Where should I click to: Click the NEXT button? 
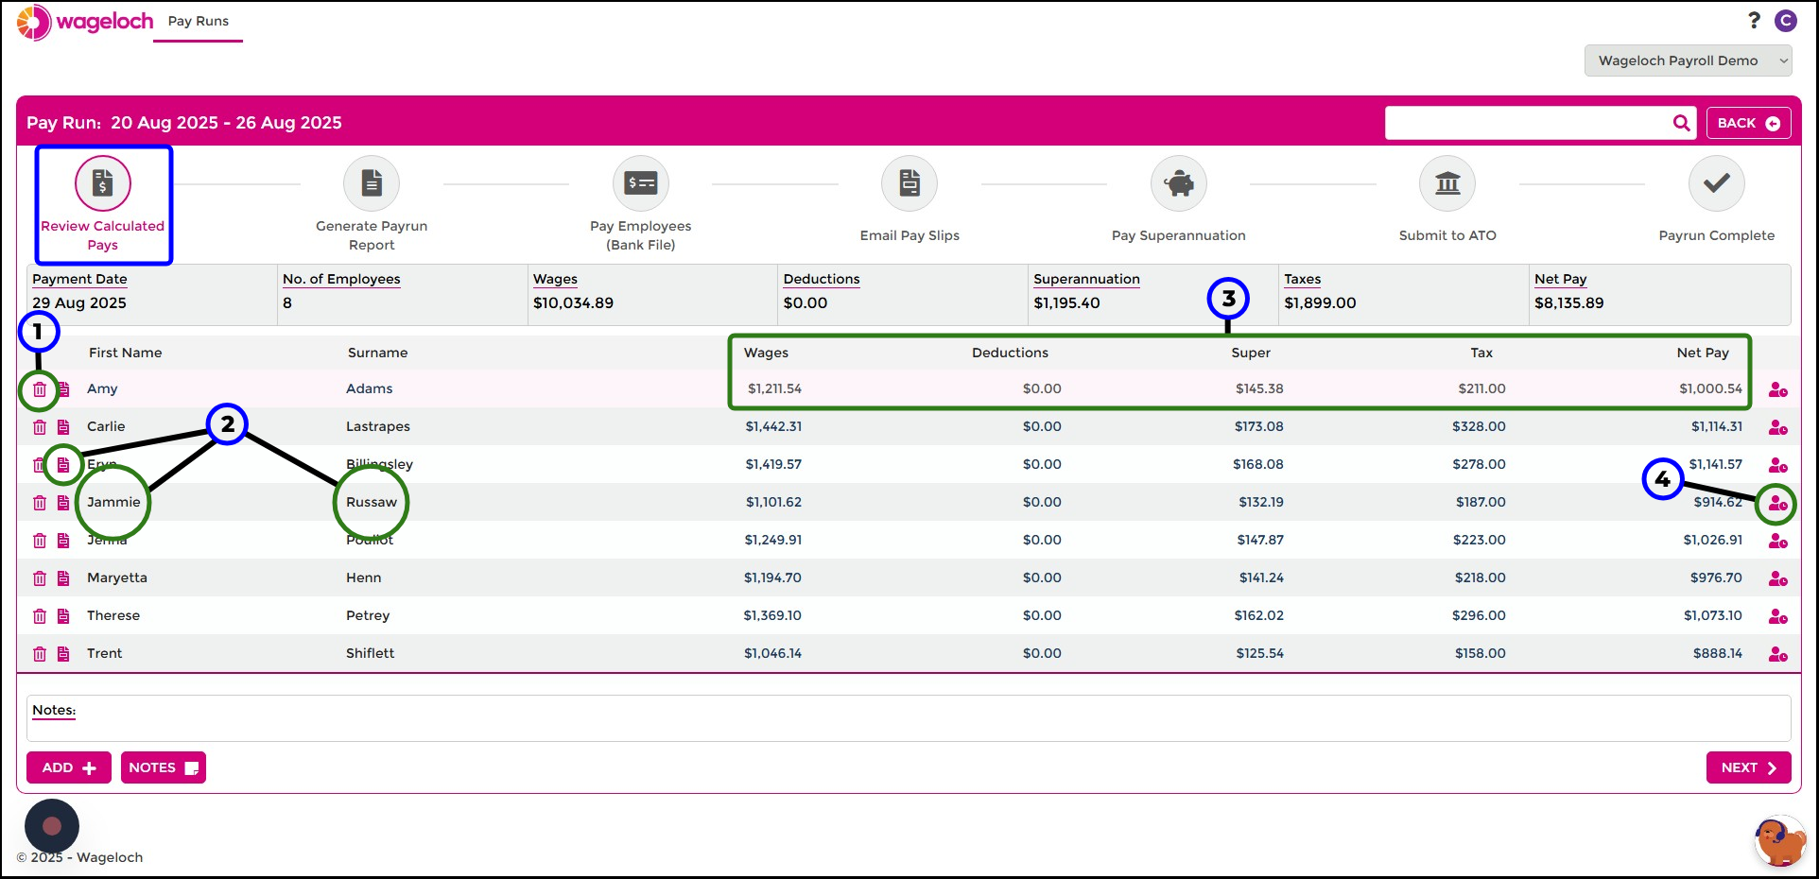(1748, 767)
